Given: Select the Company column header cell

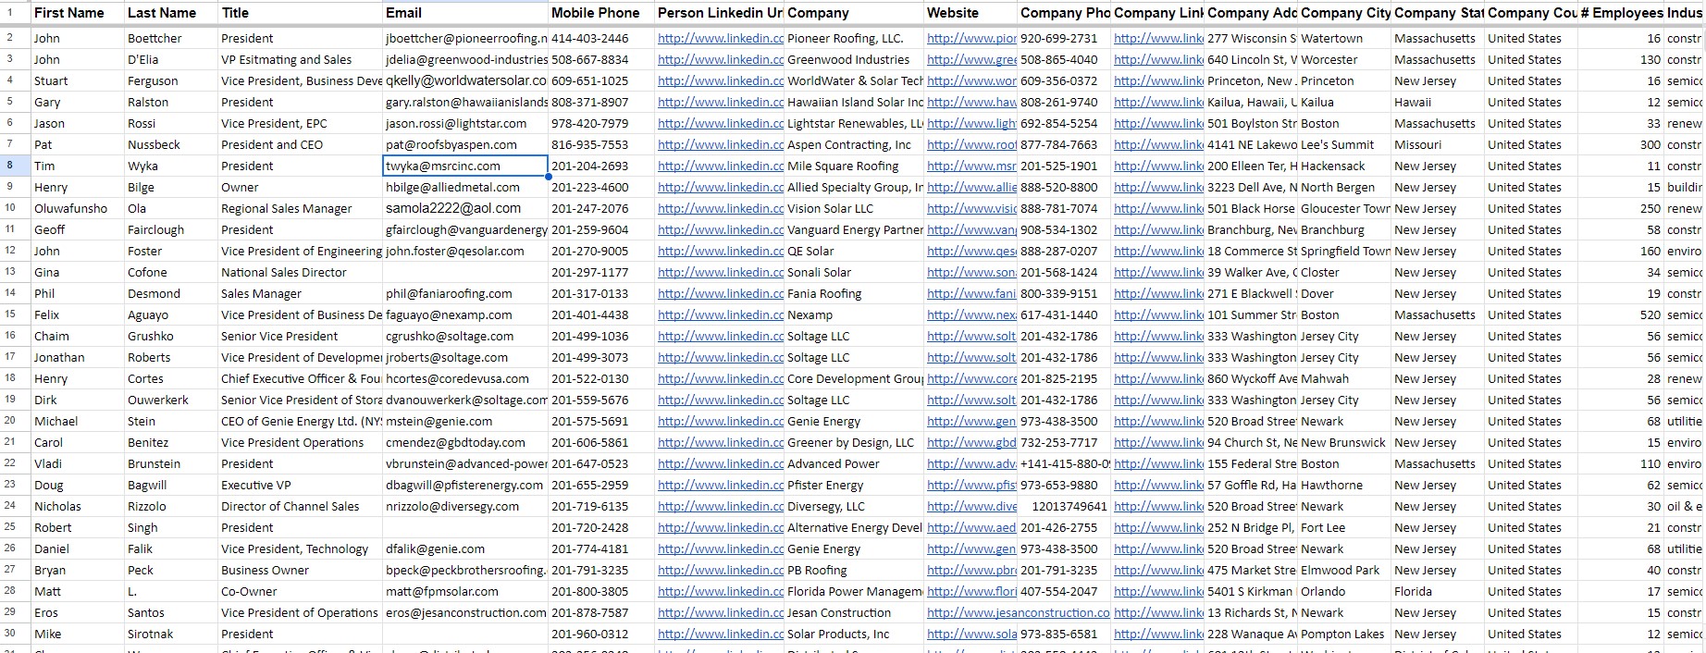Looking at the screenshot, I should click(854, 13).
